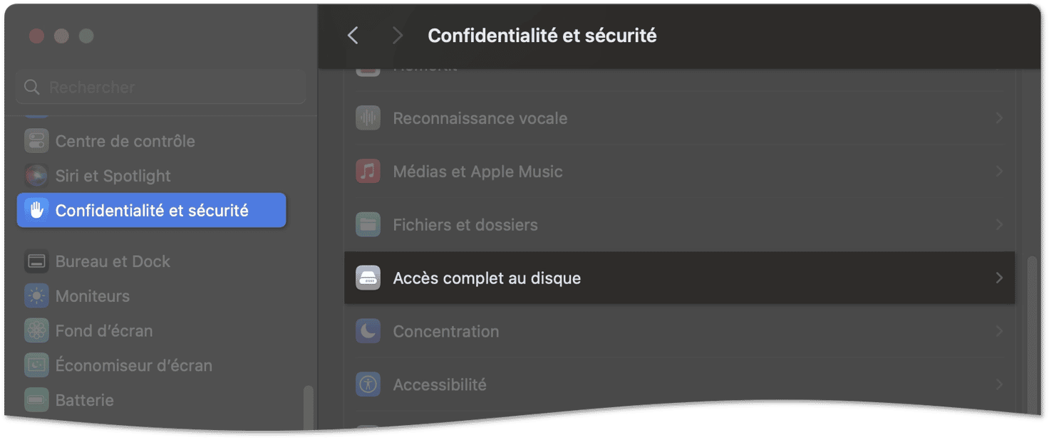Click the Moniteurs sun icon in sidebar
This screenshot has height=440, width=1049.
pos(36,295)
